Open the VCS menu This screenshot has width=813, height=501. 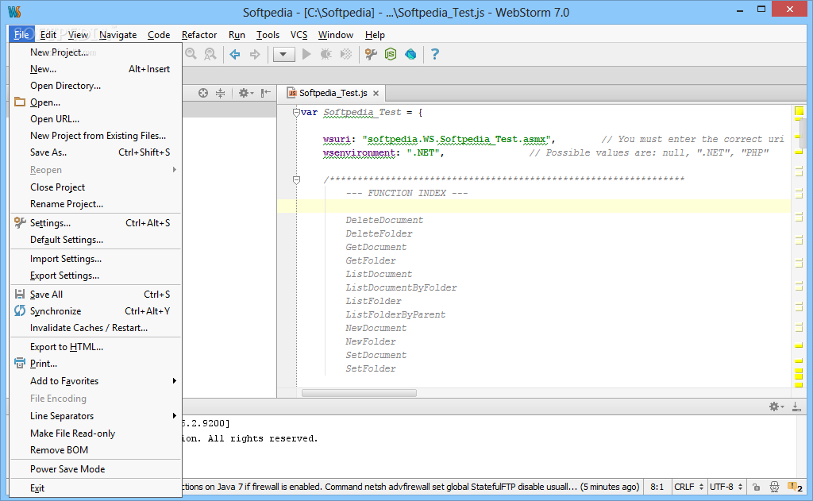pos(299,35)
